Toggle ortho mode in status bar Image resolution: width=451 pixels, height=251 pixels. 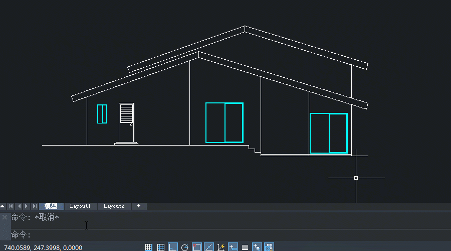(173, 247)
